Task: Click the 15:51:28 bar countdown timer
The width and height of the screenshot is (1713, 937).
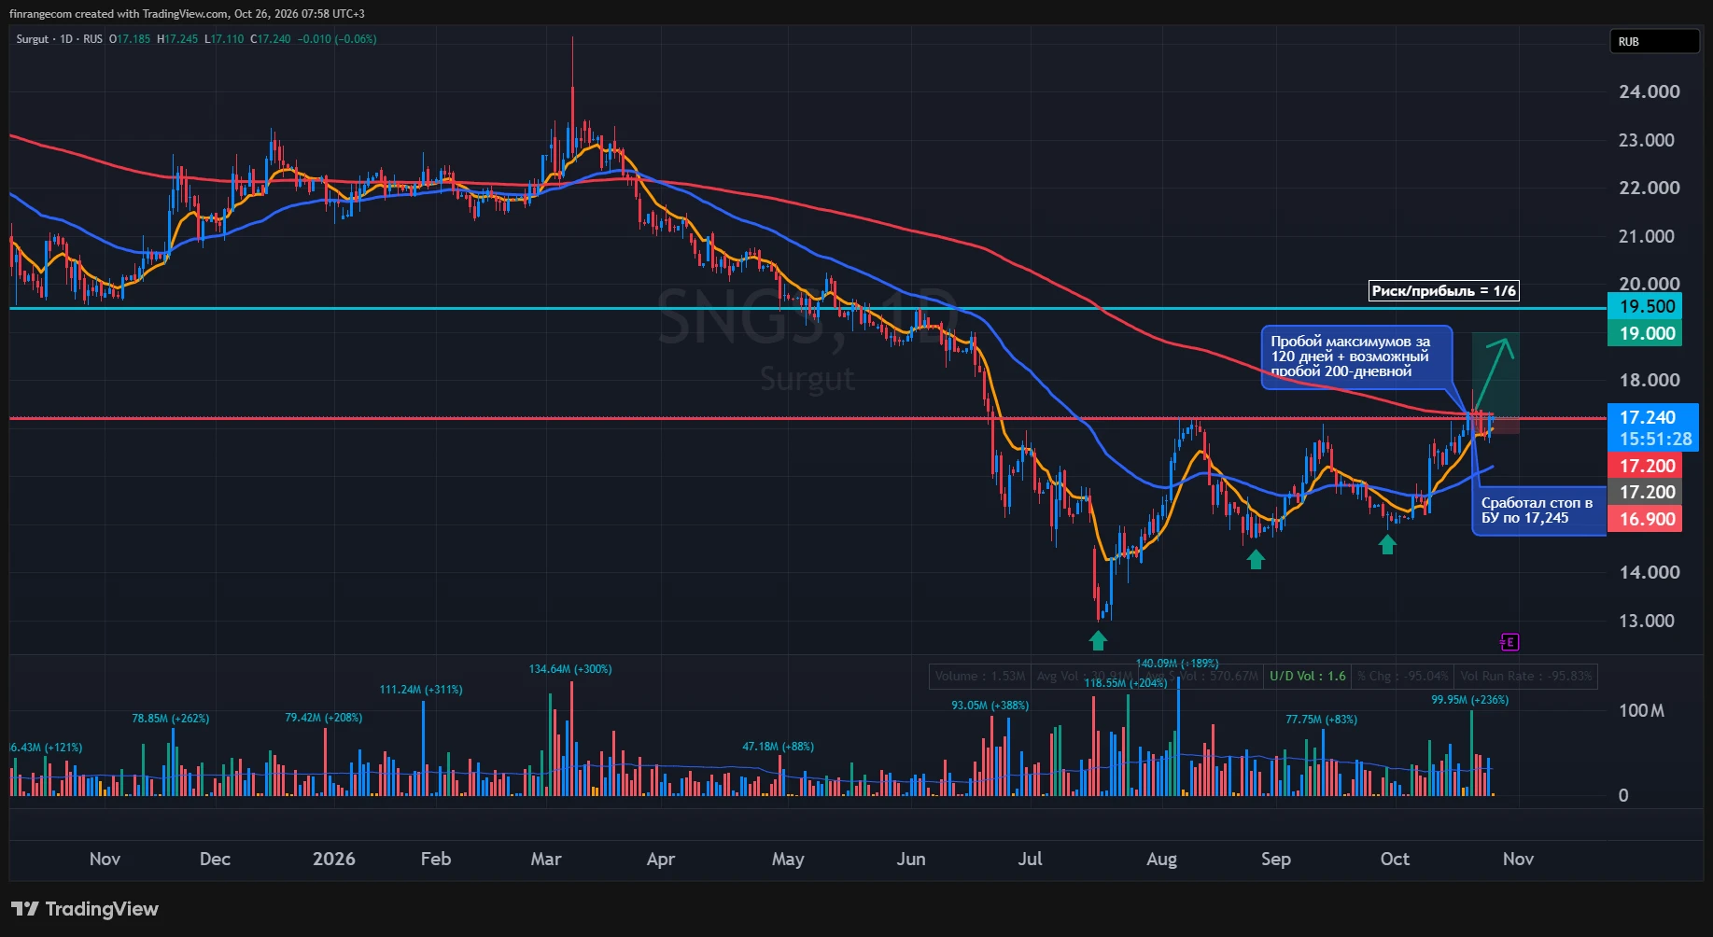Action: point(1655,439)
